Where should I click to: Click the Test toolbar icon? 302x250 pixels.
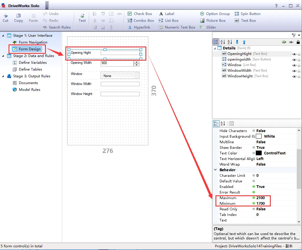pos(82,18)
